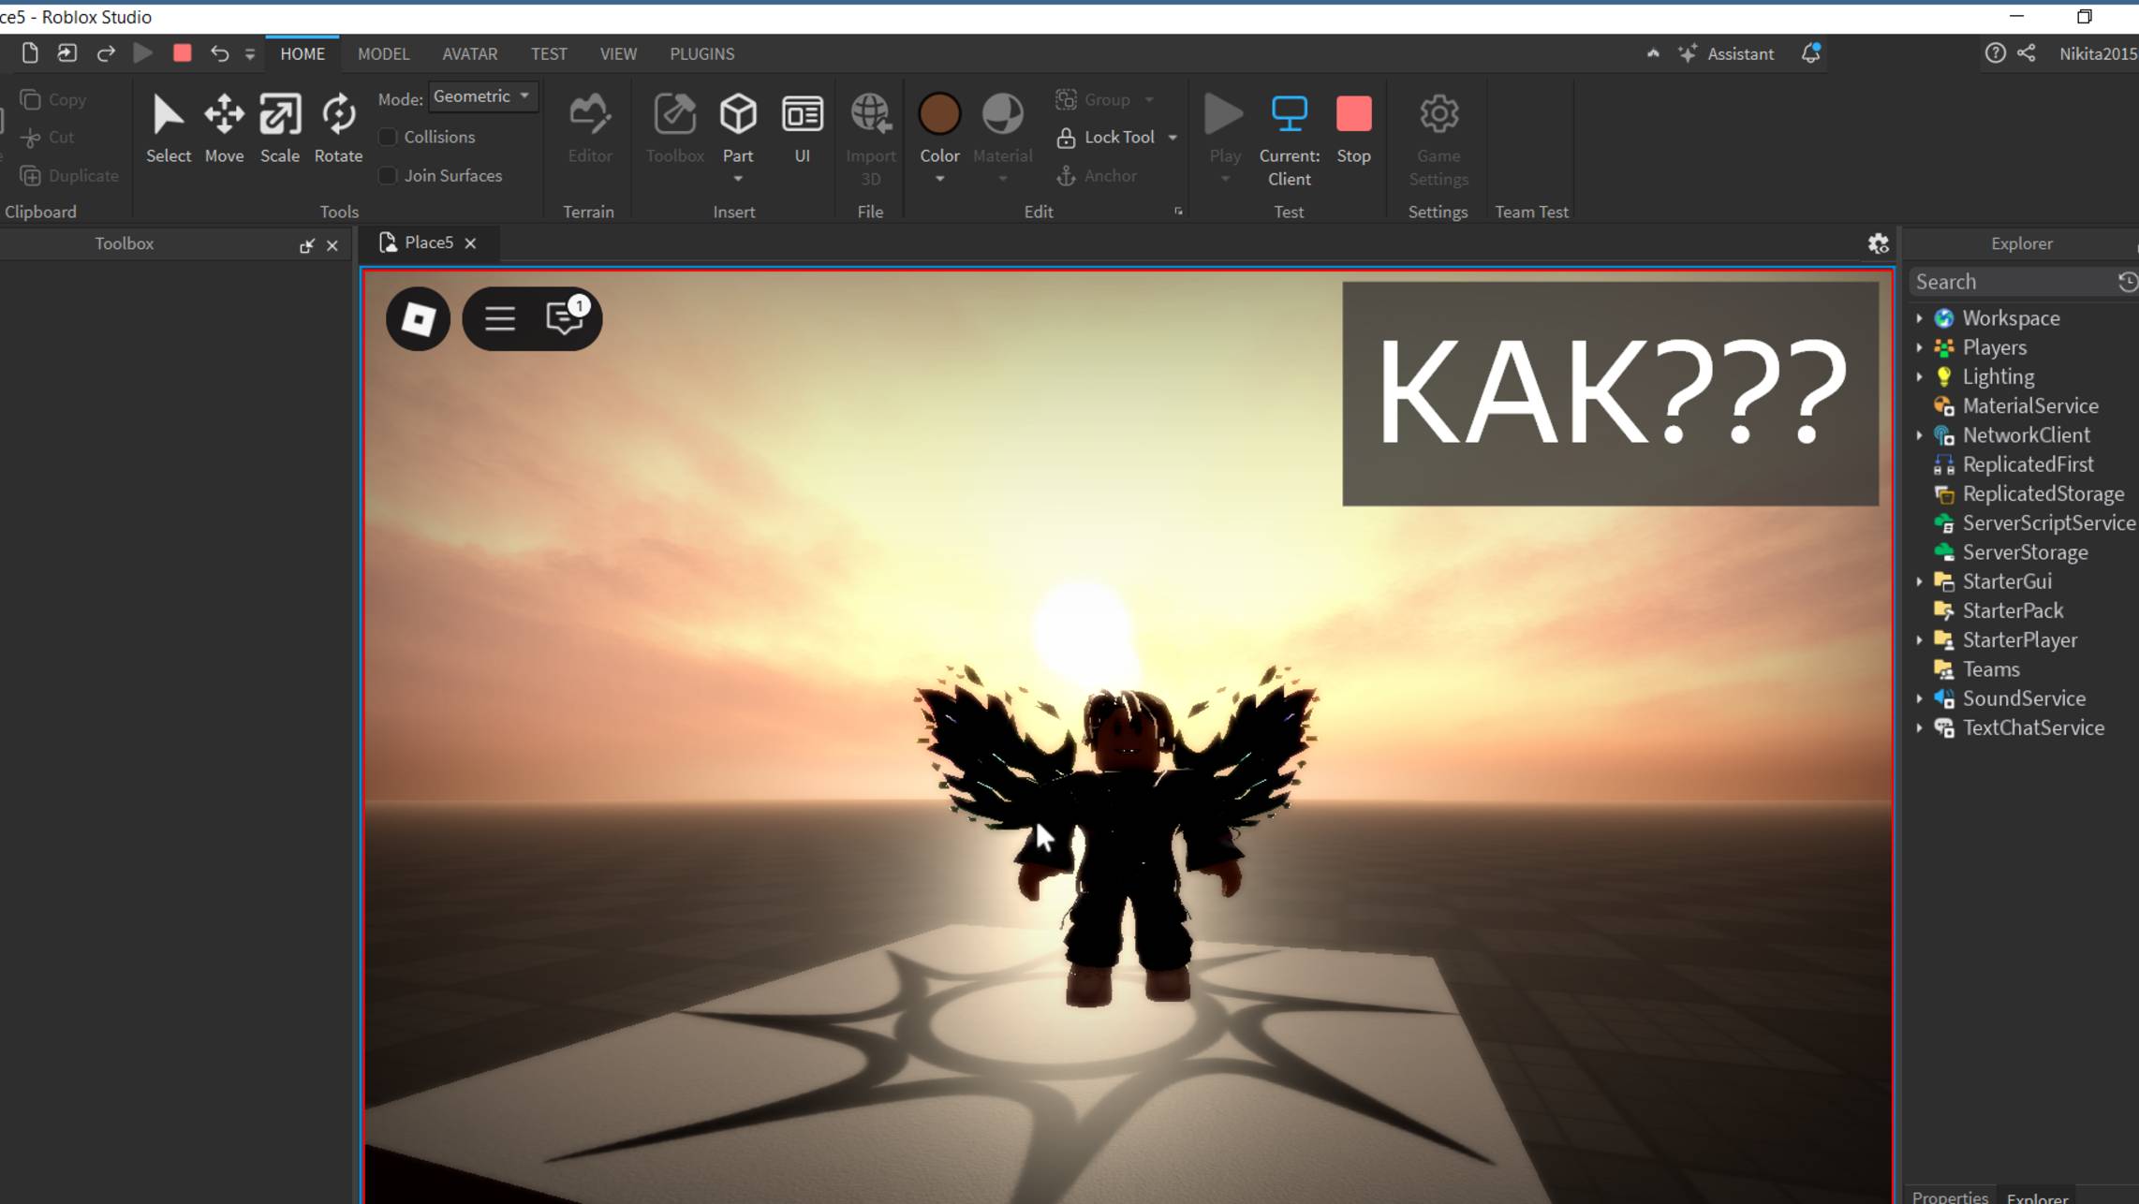The width and height of the screenshot is (2139, 1204).
Task: Open the Geometric mode dropdown
Action: tap(482, 96)
